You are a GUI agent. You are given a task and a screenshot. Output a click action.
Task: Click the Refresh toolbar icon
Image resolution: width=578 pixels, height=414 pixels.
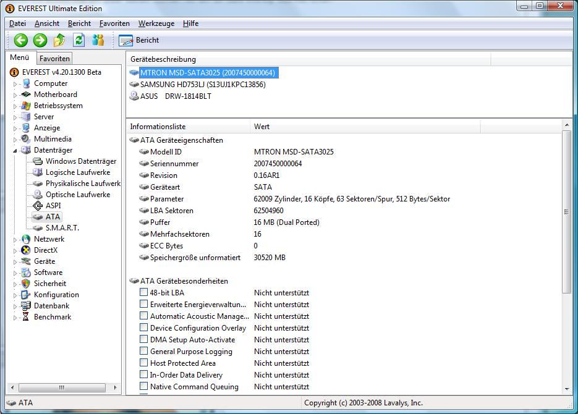(x=79, y=40)
